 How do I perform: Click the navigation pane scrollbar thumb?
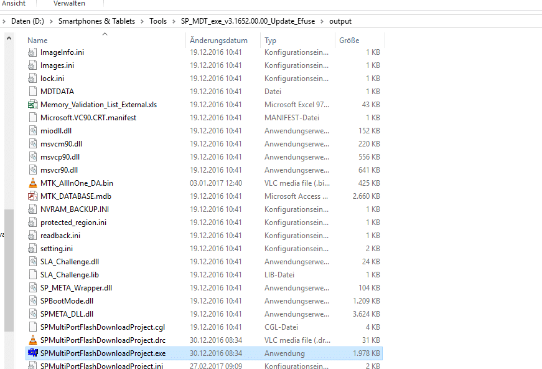point(9,270)
